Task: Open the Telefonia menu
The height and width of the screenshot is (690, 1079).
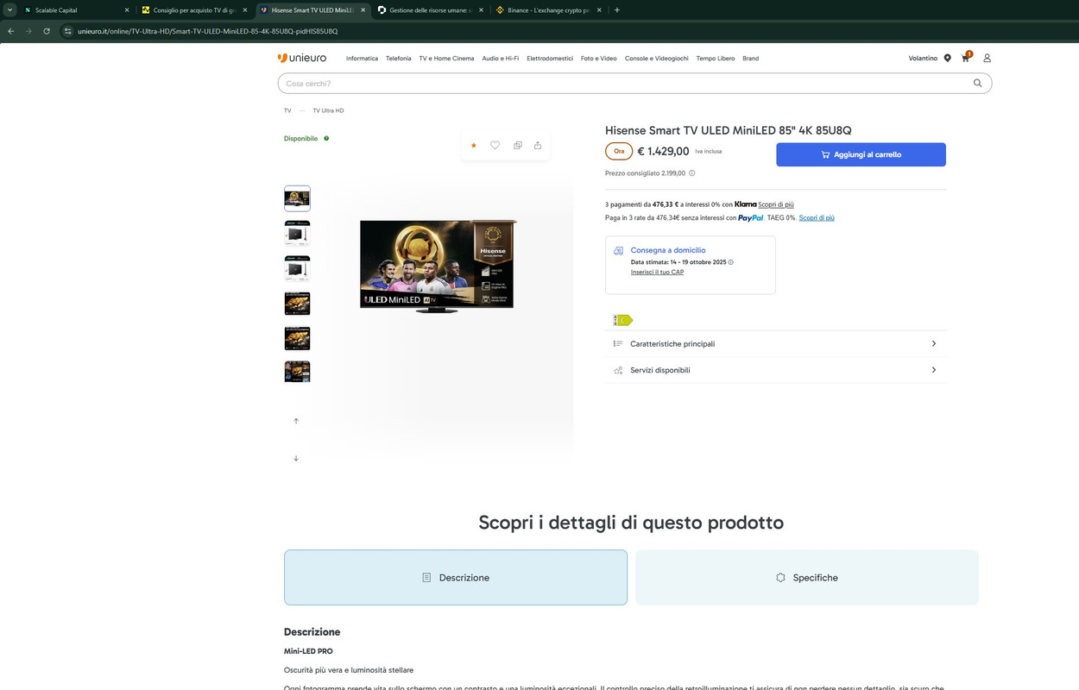Action: (x=398, y=59)
